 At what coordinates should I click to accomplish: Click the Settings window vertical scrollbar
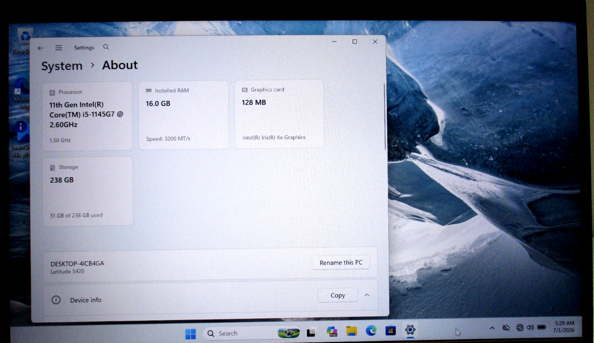coord(385,116)
